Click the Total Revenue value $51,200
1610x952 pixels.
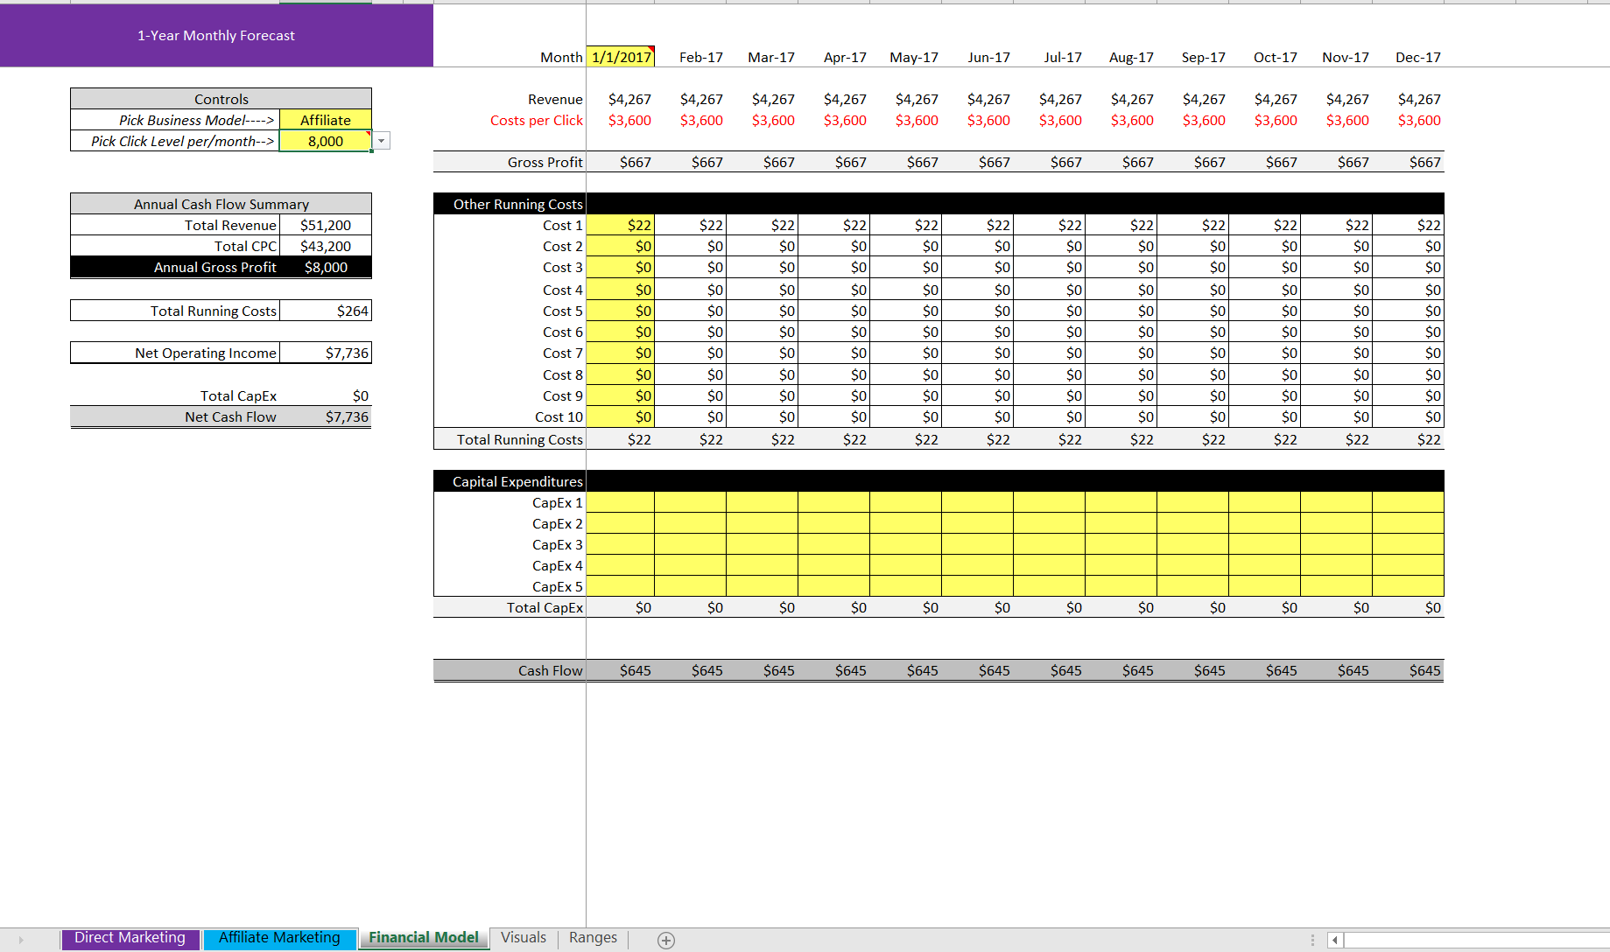[325, 225]
